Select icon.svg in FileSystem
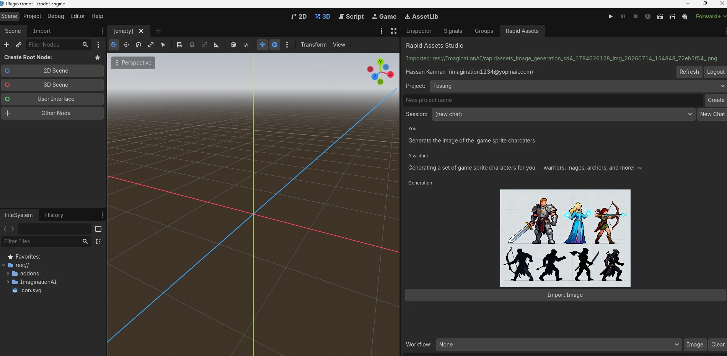Screen dimensions: 727x356 coord(31,290)
